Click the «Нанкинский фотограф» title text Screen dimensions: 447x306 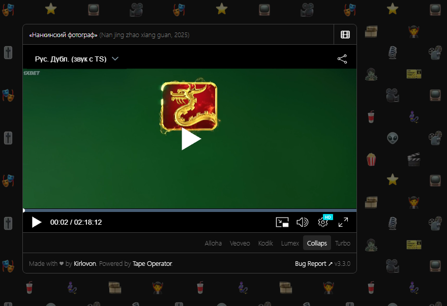[63, 35]
